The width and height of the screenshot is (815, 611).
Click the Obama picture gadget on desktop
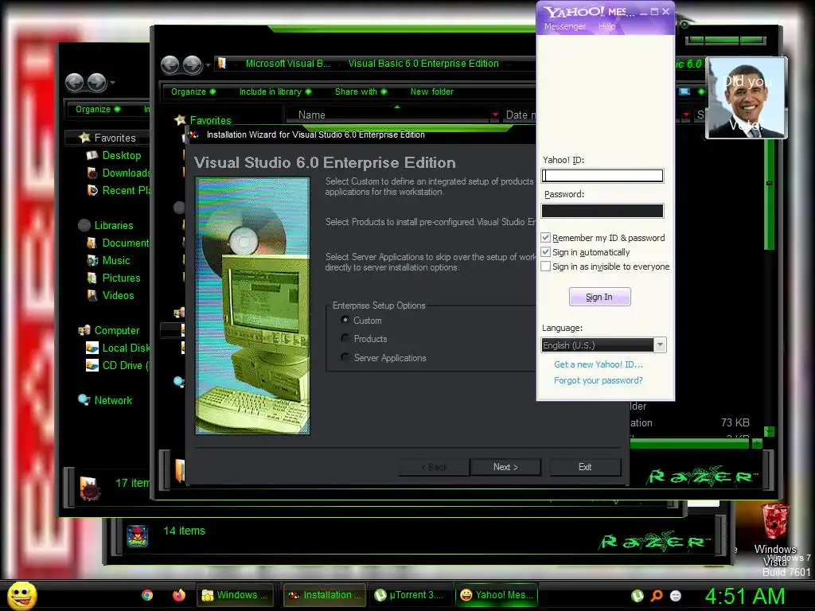[x=747, y=98]
